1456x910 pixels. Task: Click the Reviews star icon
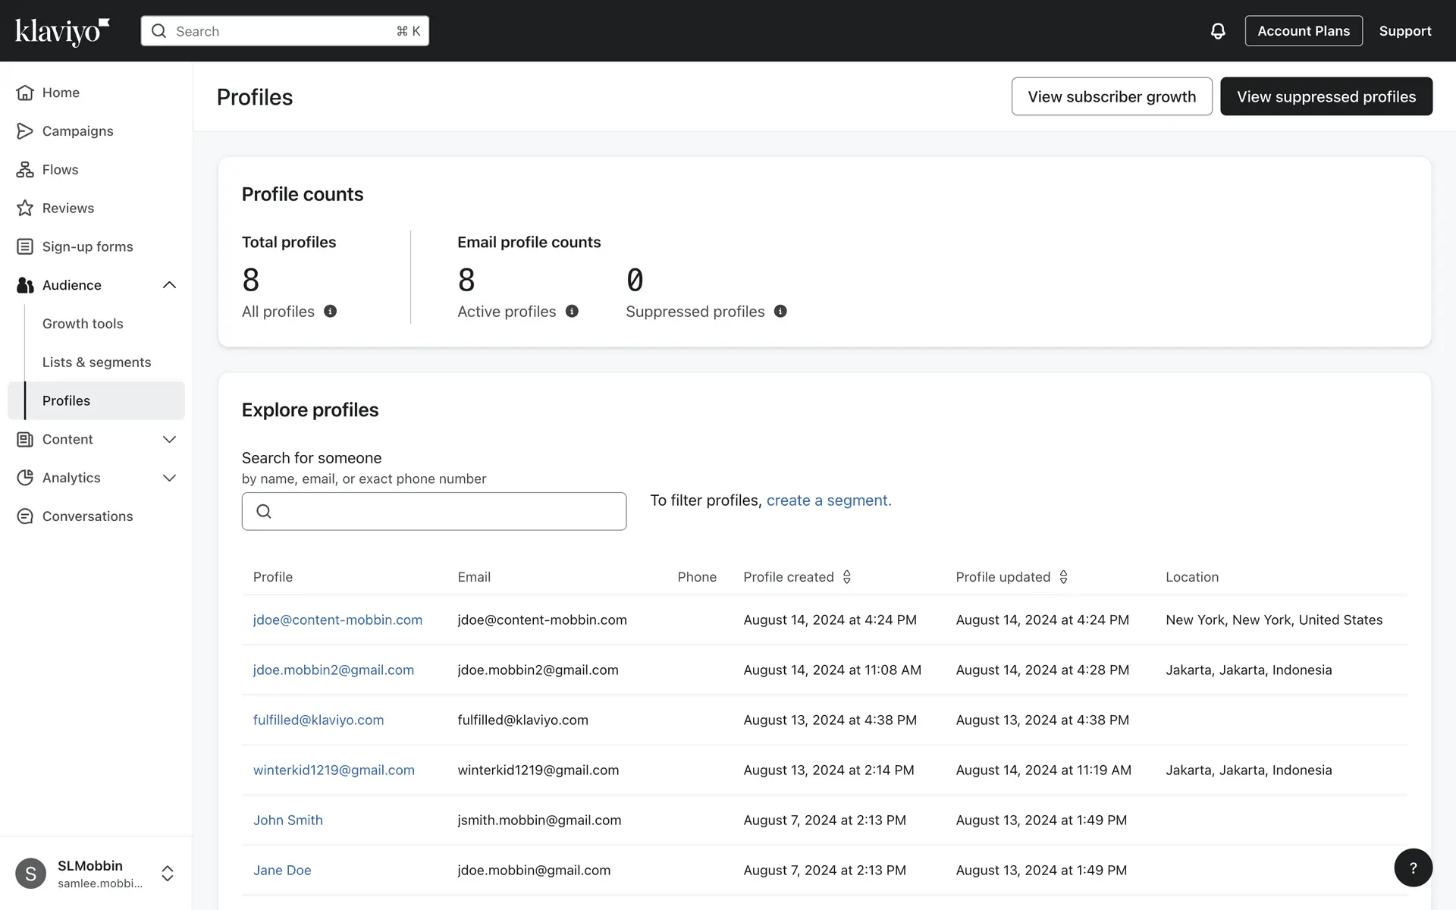[25, 208]
